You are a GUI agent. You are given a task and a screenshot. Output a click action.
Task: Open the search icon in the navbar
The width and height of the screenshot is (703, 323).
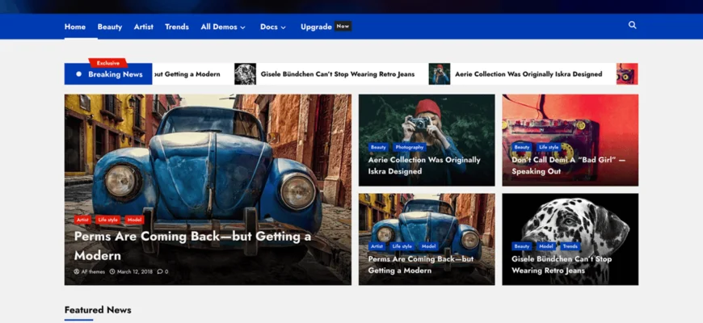(632, 25)
